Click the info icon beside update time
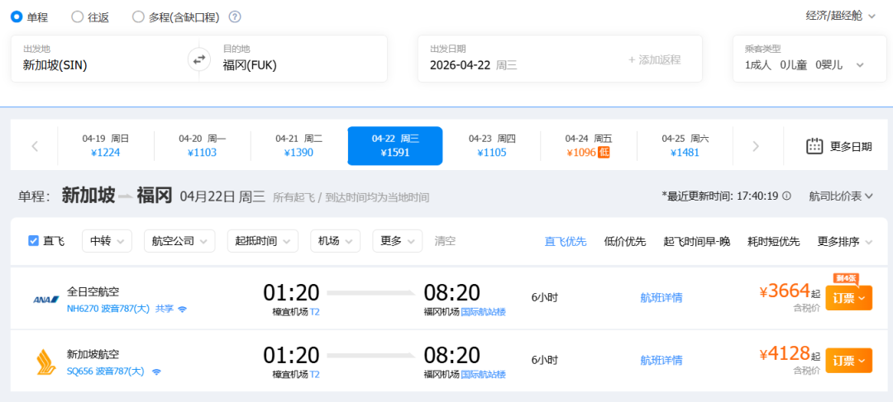 point(786,196)
